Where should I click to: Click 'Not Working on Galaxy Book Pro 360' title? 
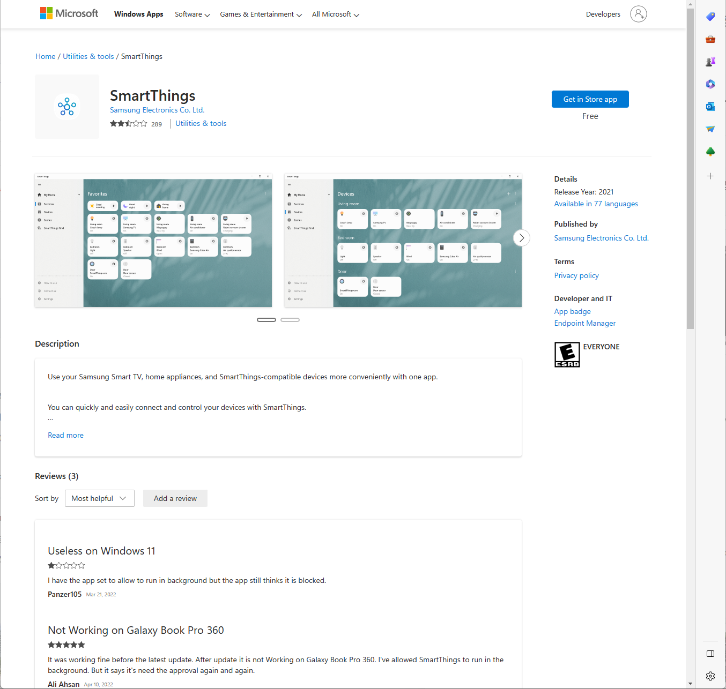136,630
